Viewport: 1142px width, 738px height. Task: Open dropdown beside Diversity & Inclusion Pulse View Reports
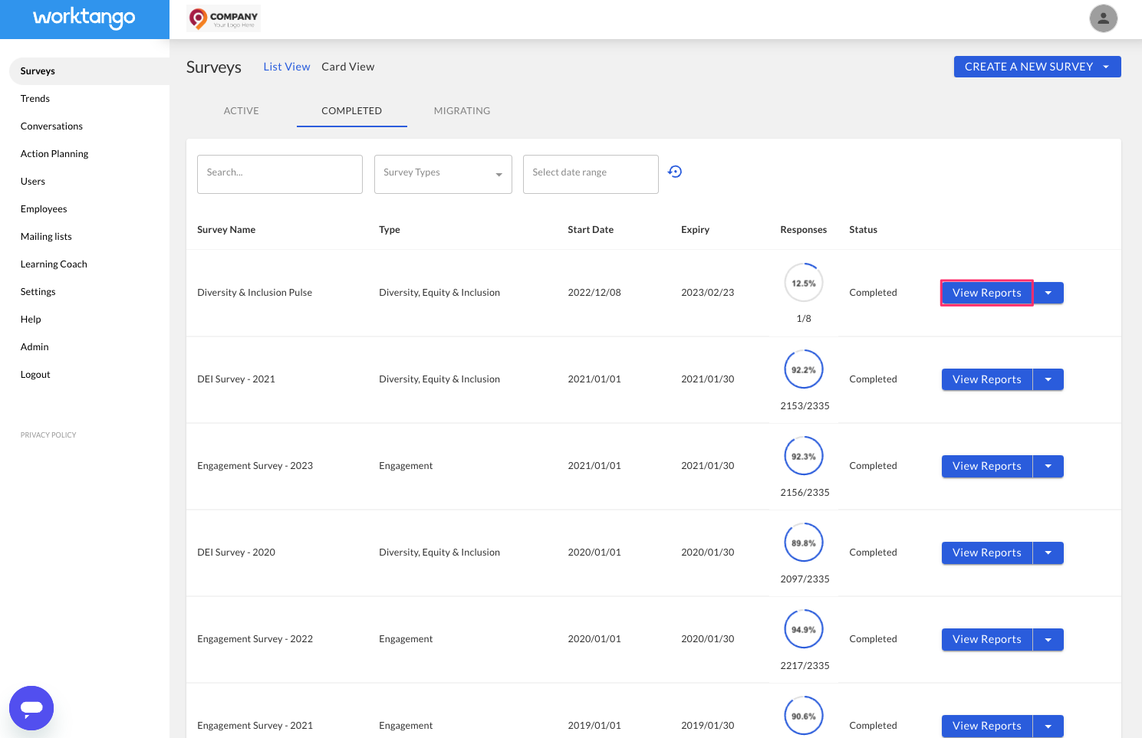coord(1048,292)
